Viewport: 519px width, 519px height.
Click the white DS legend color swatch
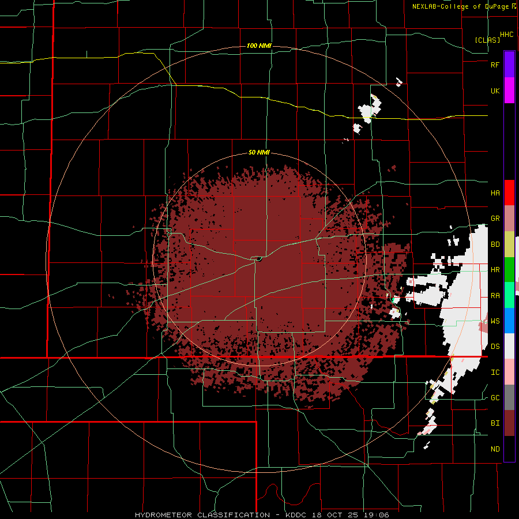click(x=509, y=346)
